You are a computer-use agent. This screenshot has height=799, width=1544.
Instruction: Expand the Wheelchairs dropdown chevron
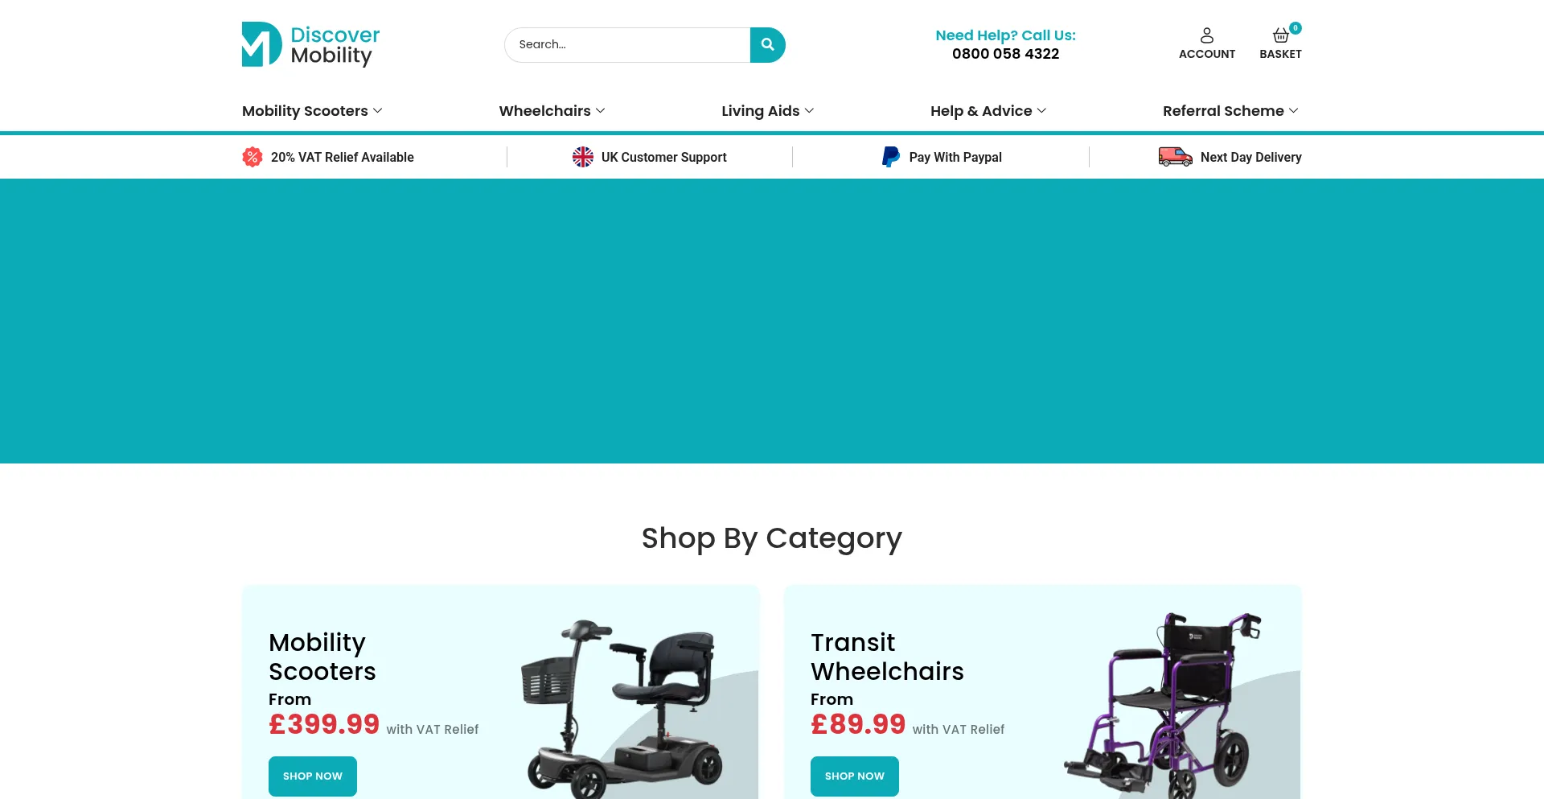coord(601,111)
